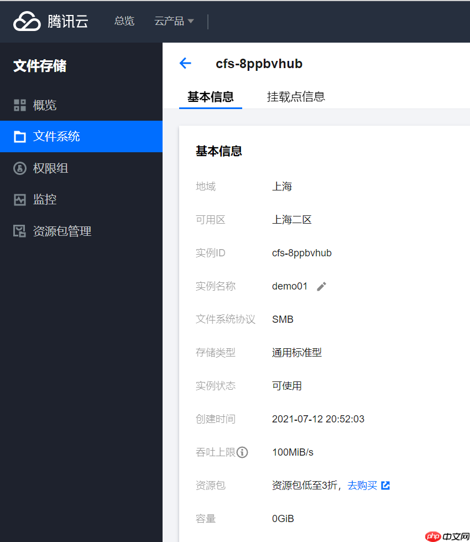
Task: Click the php中文网 watermark at bottom right
Action: click(446, 535)
